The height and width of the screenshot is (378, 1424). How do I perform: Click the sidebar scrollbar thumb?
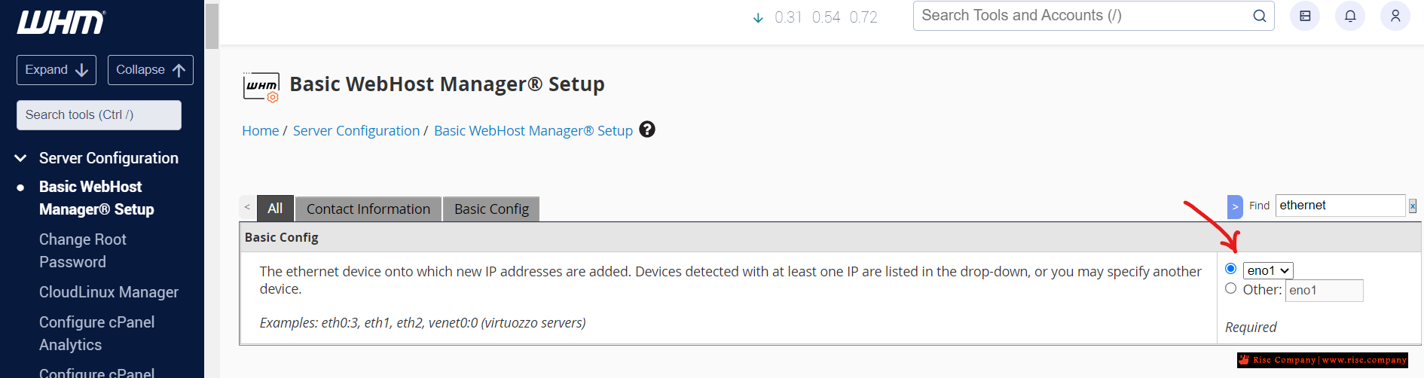coord(212,26)
